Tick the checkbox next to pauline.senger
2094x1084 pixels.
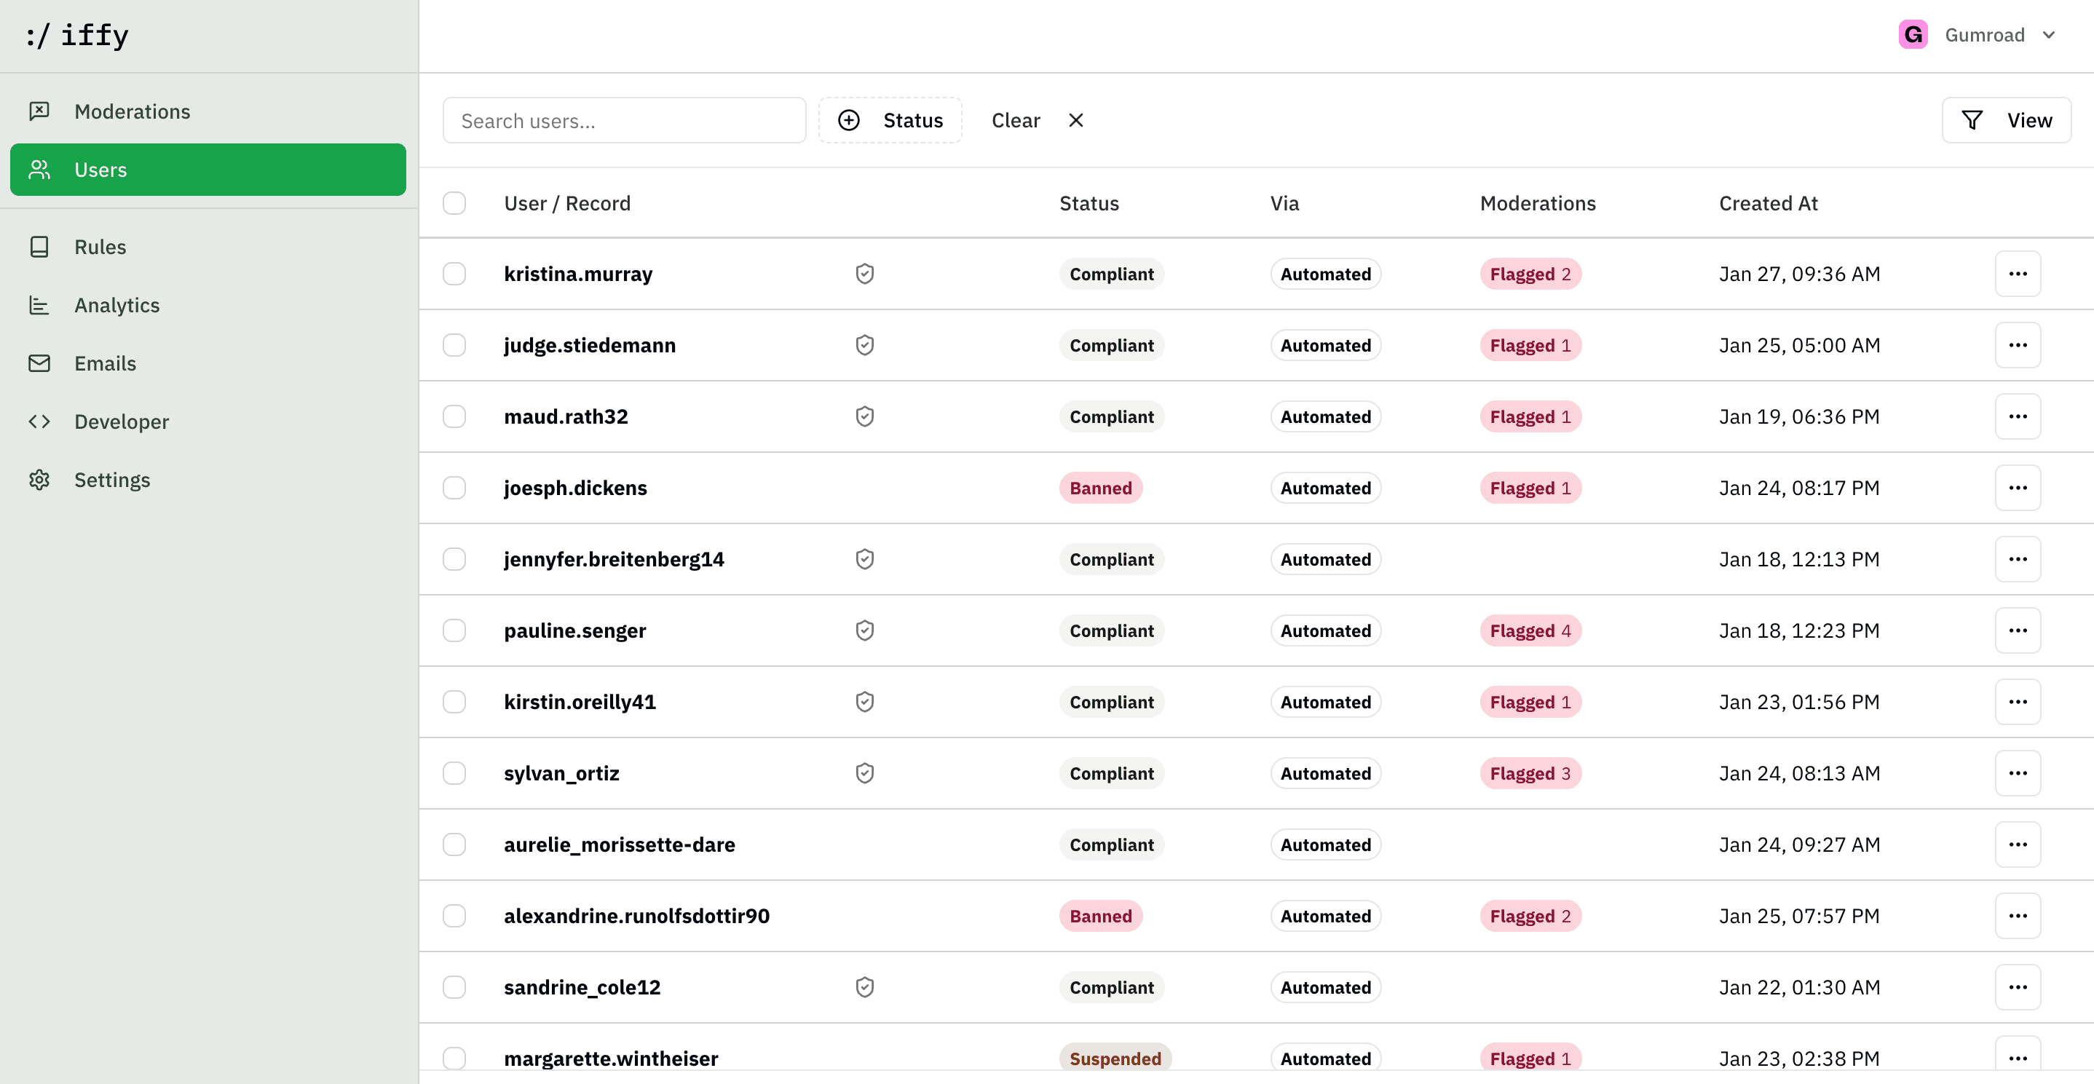(454, 630)
